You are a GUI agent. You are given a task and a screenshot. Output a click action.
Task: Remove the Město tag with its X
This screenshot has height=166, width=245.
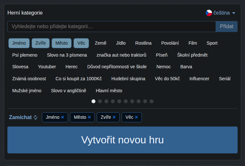89,117
